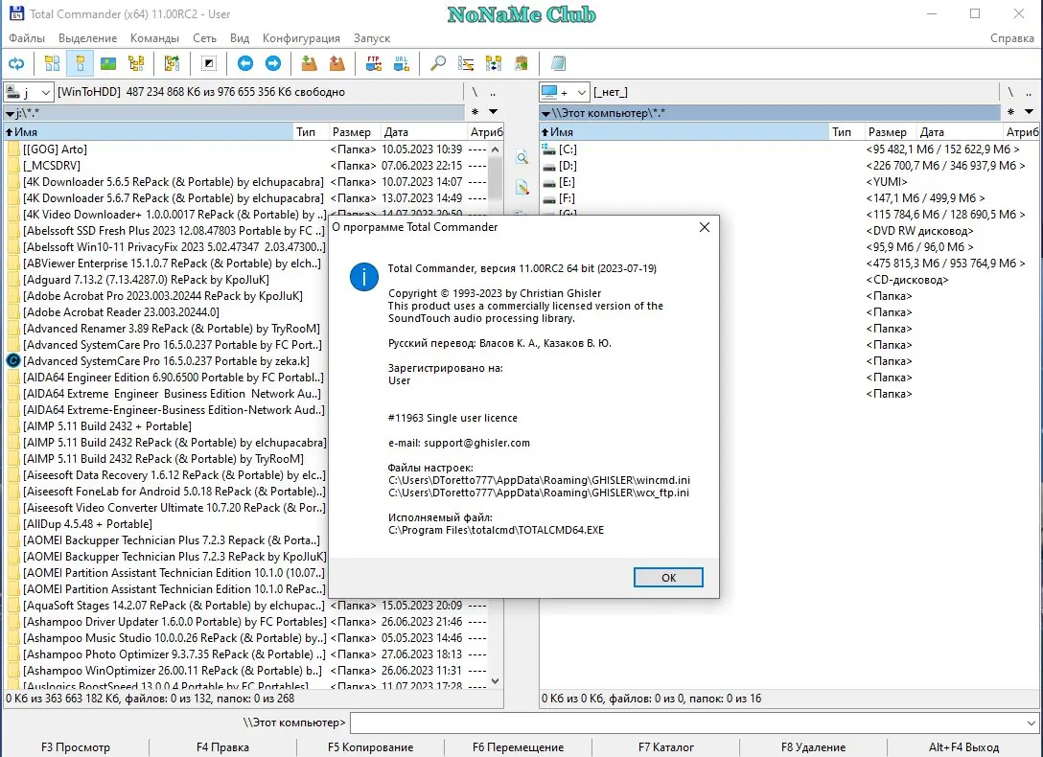Open the URL new connection toolbar icon
The image size is (1043, 757).
click(401, 64)
